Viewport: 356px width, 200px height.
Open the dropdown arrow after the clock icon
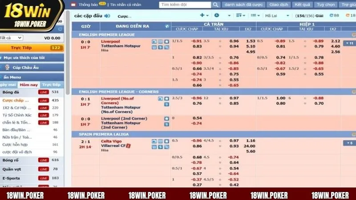(229, 16)
